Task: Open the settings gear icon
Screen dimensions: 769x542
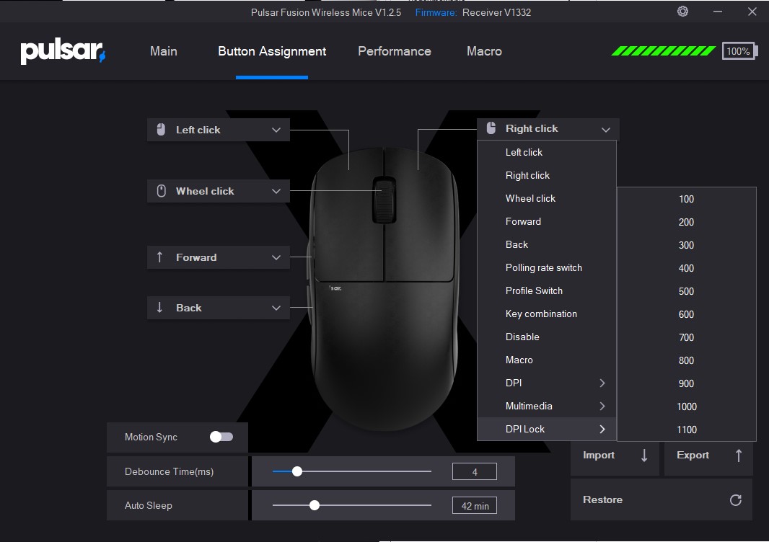Action: (x=682, y=12)
